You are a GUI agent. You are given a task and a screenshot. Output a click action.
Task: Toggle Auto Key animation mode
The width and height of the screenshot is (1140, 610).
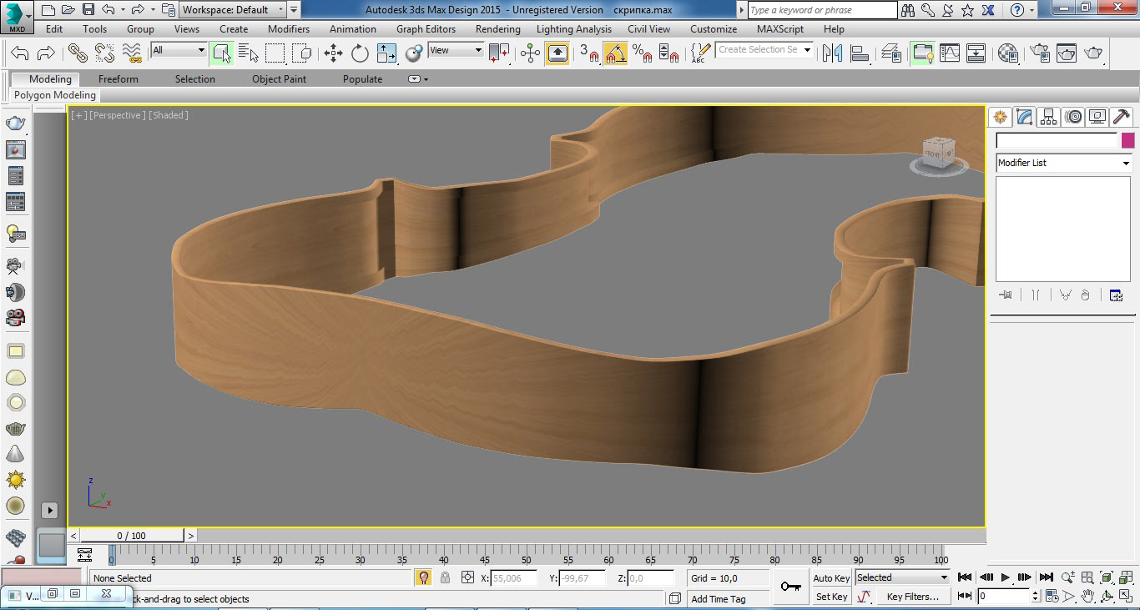(x=831, y=577)
